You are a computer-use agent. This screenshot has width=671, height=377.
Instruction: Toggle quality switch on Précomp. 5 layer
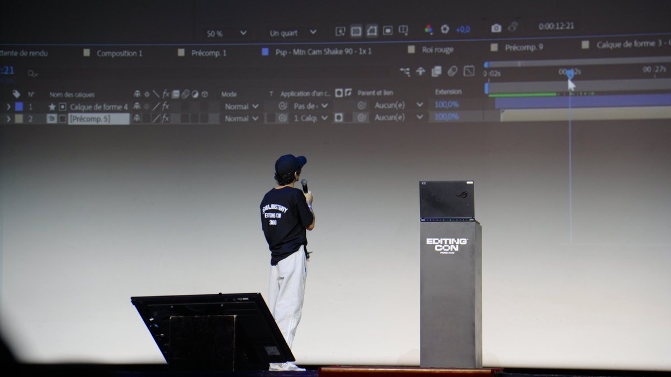tap(156, 118)
